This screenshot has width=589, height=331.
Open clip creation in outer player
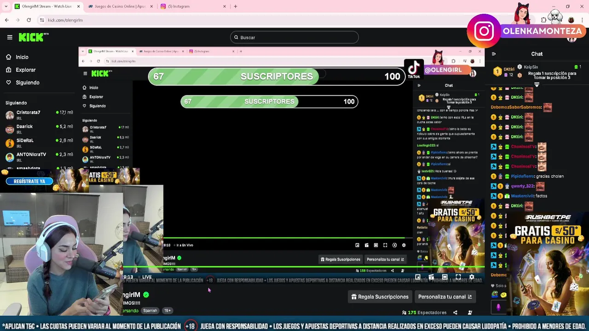point(431,277)
